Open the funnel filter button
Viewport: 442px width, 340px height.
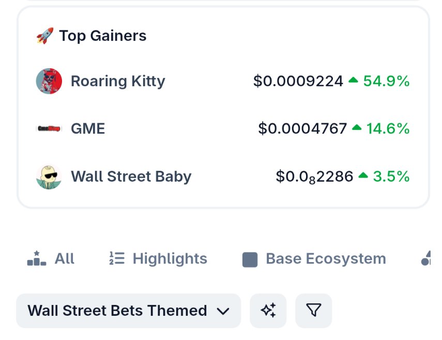pos(313,311)
